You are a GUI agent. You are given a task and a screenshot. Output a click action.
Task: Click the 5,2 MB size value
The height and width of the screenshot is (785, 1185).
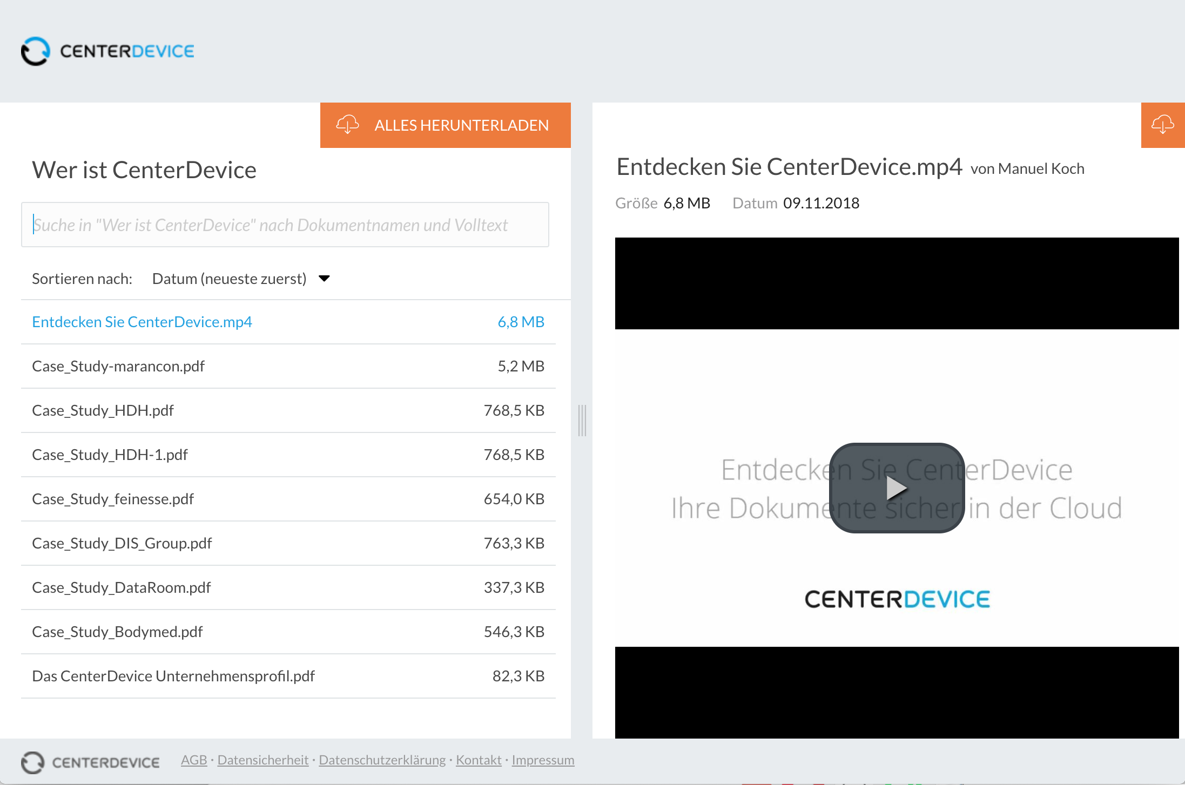521,366
